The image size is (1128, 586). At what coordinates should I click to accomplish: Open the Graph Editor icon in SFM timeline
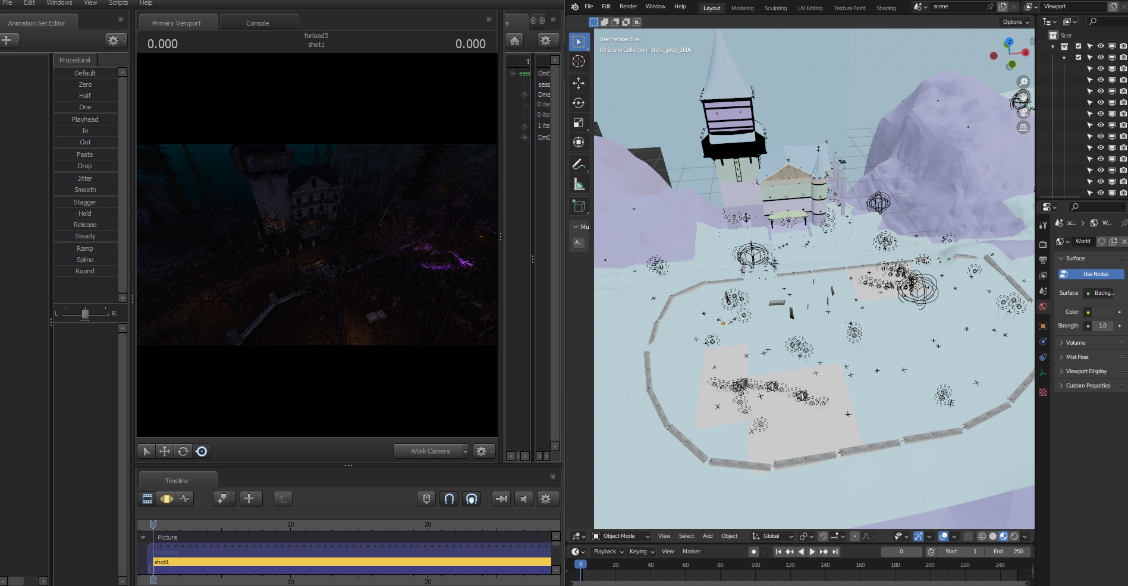tap(185, 499)
